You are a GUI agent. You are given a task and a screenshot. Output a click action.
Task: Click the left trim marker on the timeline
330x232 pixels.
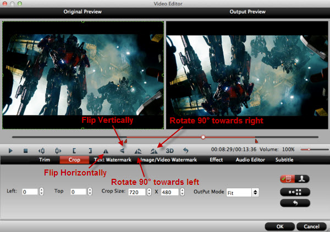click(x=125, y=140)
